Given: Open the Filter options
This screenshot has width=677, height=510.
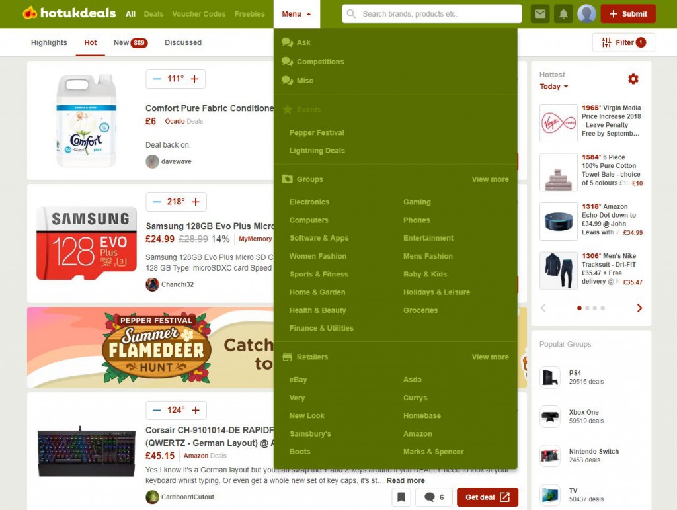Looking at the screenshot, I should pyautogui.click(x=623, y=42).
